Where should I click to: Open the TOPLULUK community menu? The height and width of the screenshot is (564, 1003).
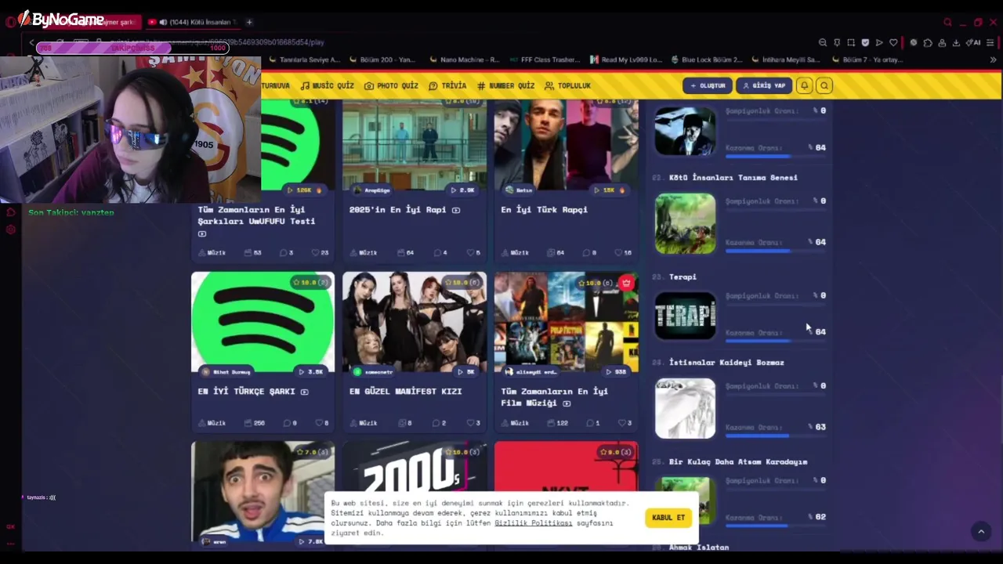pyautogui.click(x=567, y=85)
